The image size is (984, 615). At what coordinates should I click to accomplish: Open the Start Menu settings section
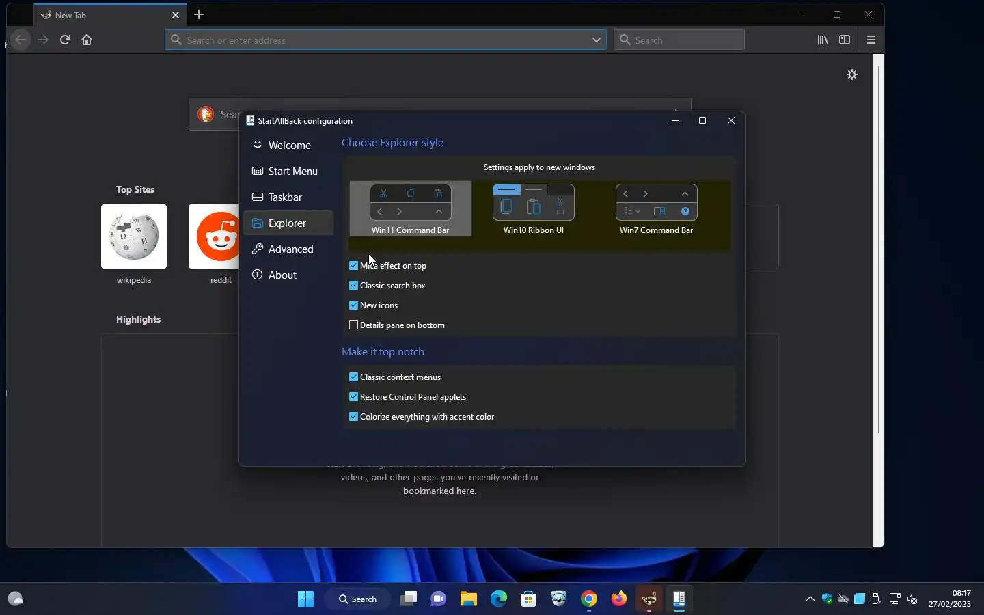tap(288, 171)
